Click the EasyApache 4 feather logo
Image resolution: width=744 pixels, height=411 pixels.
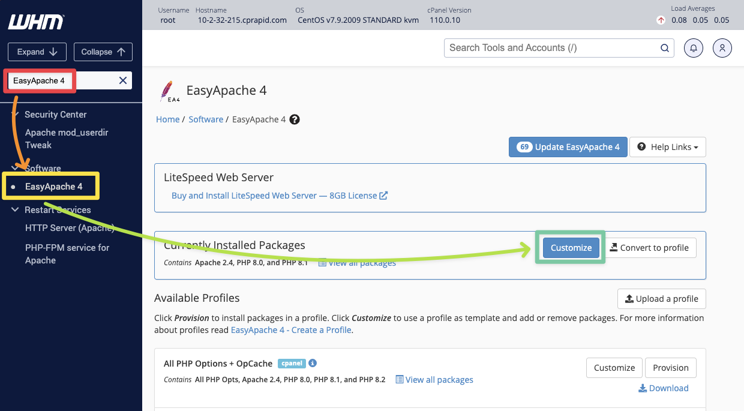click(x=169, y=91)
